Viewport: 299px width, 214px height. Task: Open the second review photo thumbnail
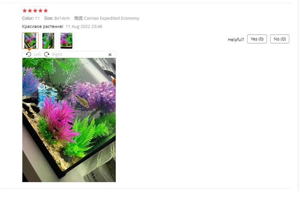coord(48,41)
